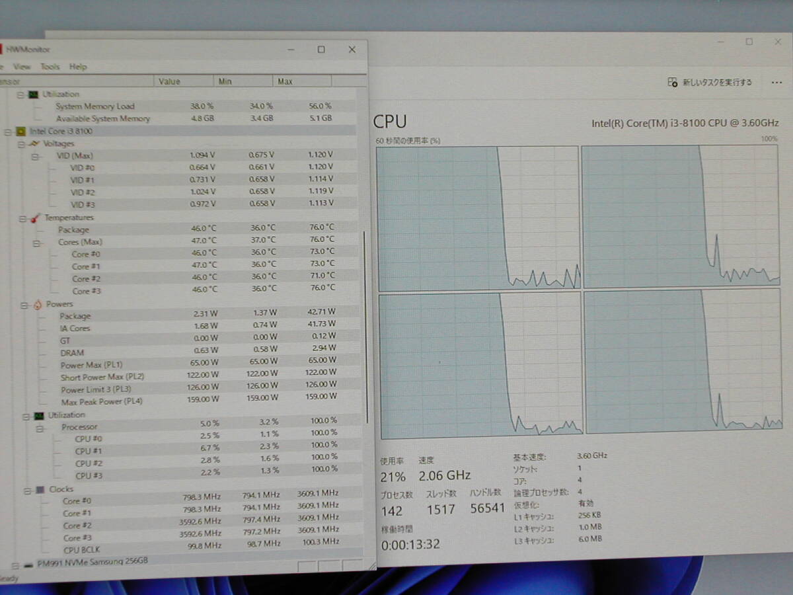Viewport: 793px width, 595px height.
Task: Open the more options menu in Task Manager
Action: click(x=776, y=83)
